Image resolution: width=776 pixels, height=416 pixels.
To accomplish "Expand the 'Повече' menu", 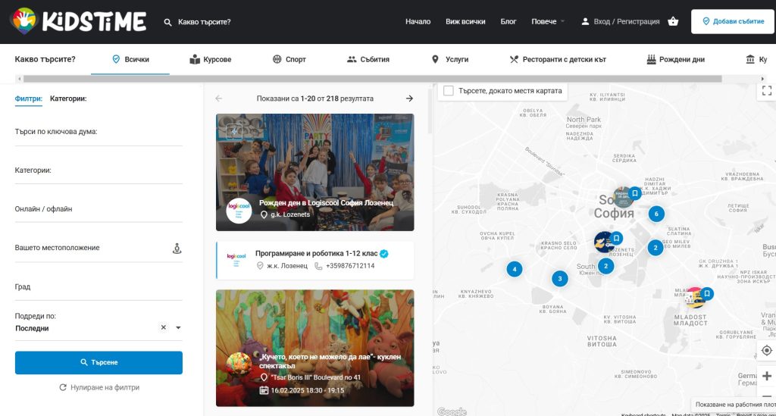I will point(548,21).
